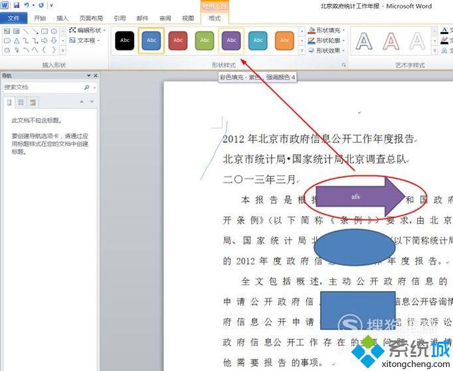Image resolution: width=453 pixels, height=371 pixels.
Task: Click the magnifier search icon in navigation pane
Action: click(86, 87)
